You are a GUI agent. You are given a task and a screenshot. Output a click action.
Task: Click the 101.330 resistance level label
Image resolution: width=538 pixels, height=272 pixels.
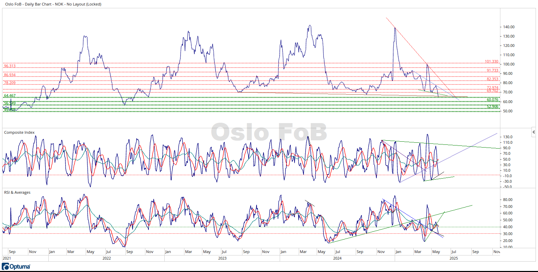(491, 62)
